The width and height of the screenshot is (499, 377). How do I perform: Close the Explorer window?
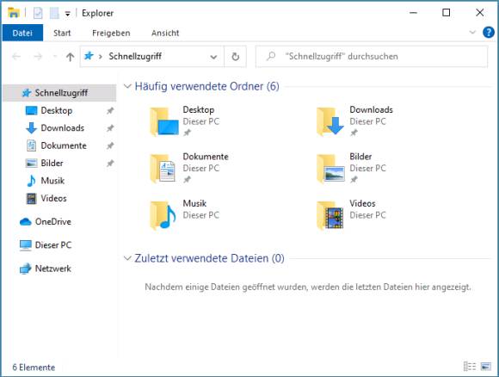pyautogui.click(x=479, y=13)
